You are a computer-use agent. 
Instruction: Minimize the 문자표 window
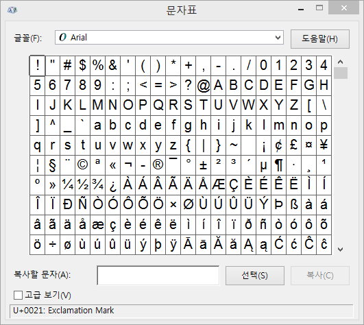(x=301, y=10)
